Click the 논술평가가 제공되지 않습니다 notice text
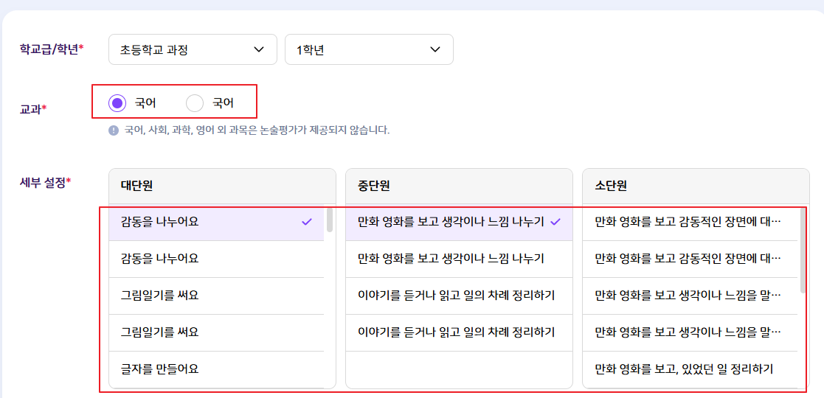This screenshot has height=398, width=824. pyautogui.click(x=257, y=130)
